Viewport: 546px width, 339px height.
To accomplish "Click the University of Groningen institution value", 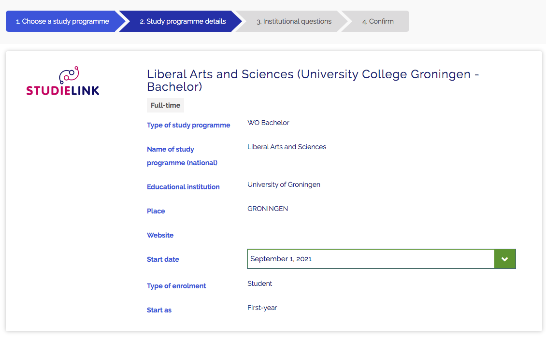I will 284,184.
